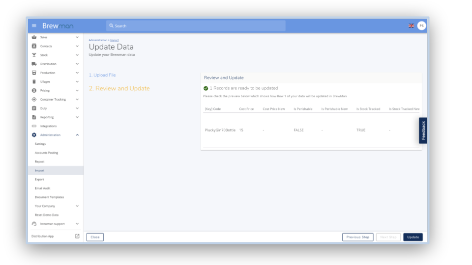The width and height of the screenshot is (472, 265).
Task: Click the Is Stock Tracked column header
Action: tap(368, 109)
